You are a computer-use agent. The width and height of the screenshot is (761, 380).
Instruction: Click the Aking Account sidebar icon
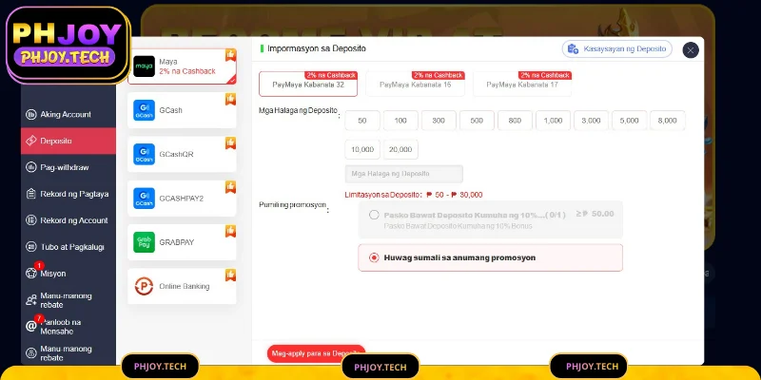pos(31,115)
